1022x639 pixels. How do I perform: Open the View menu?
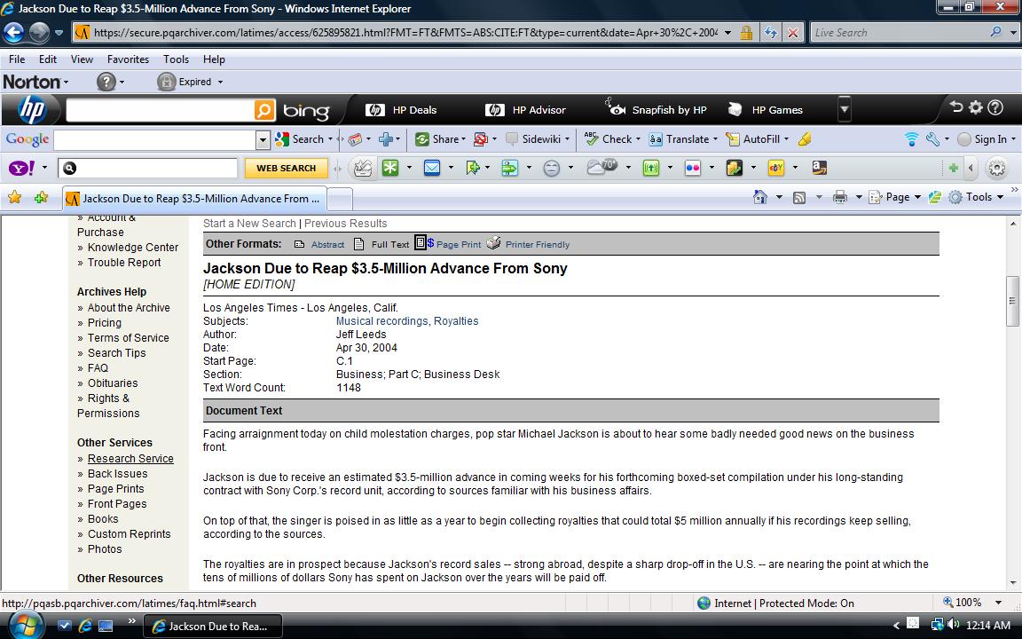82,59
